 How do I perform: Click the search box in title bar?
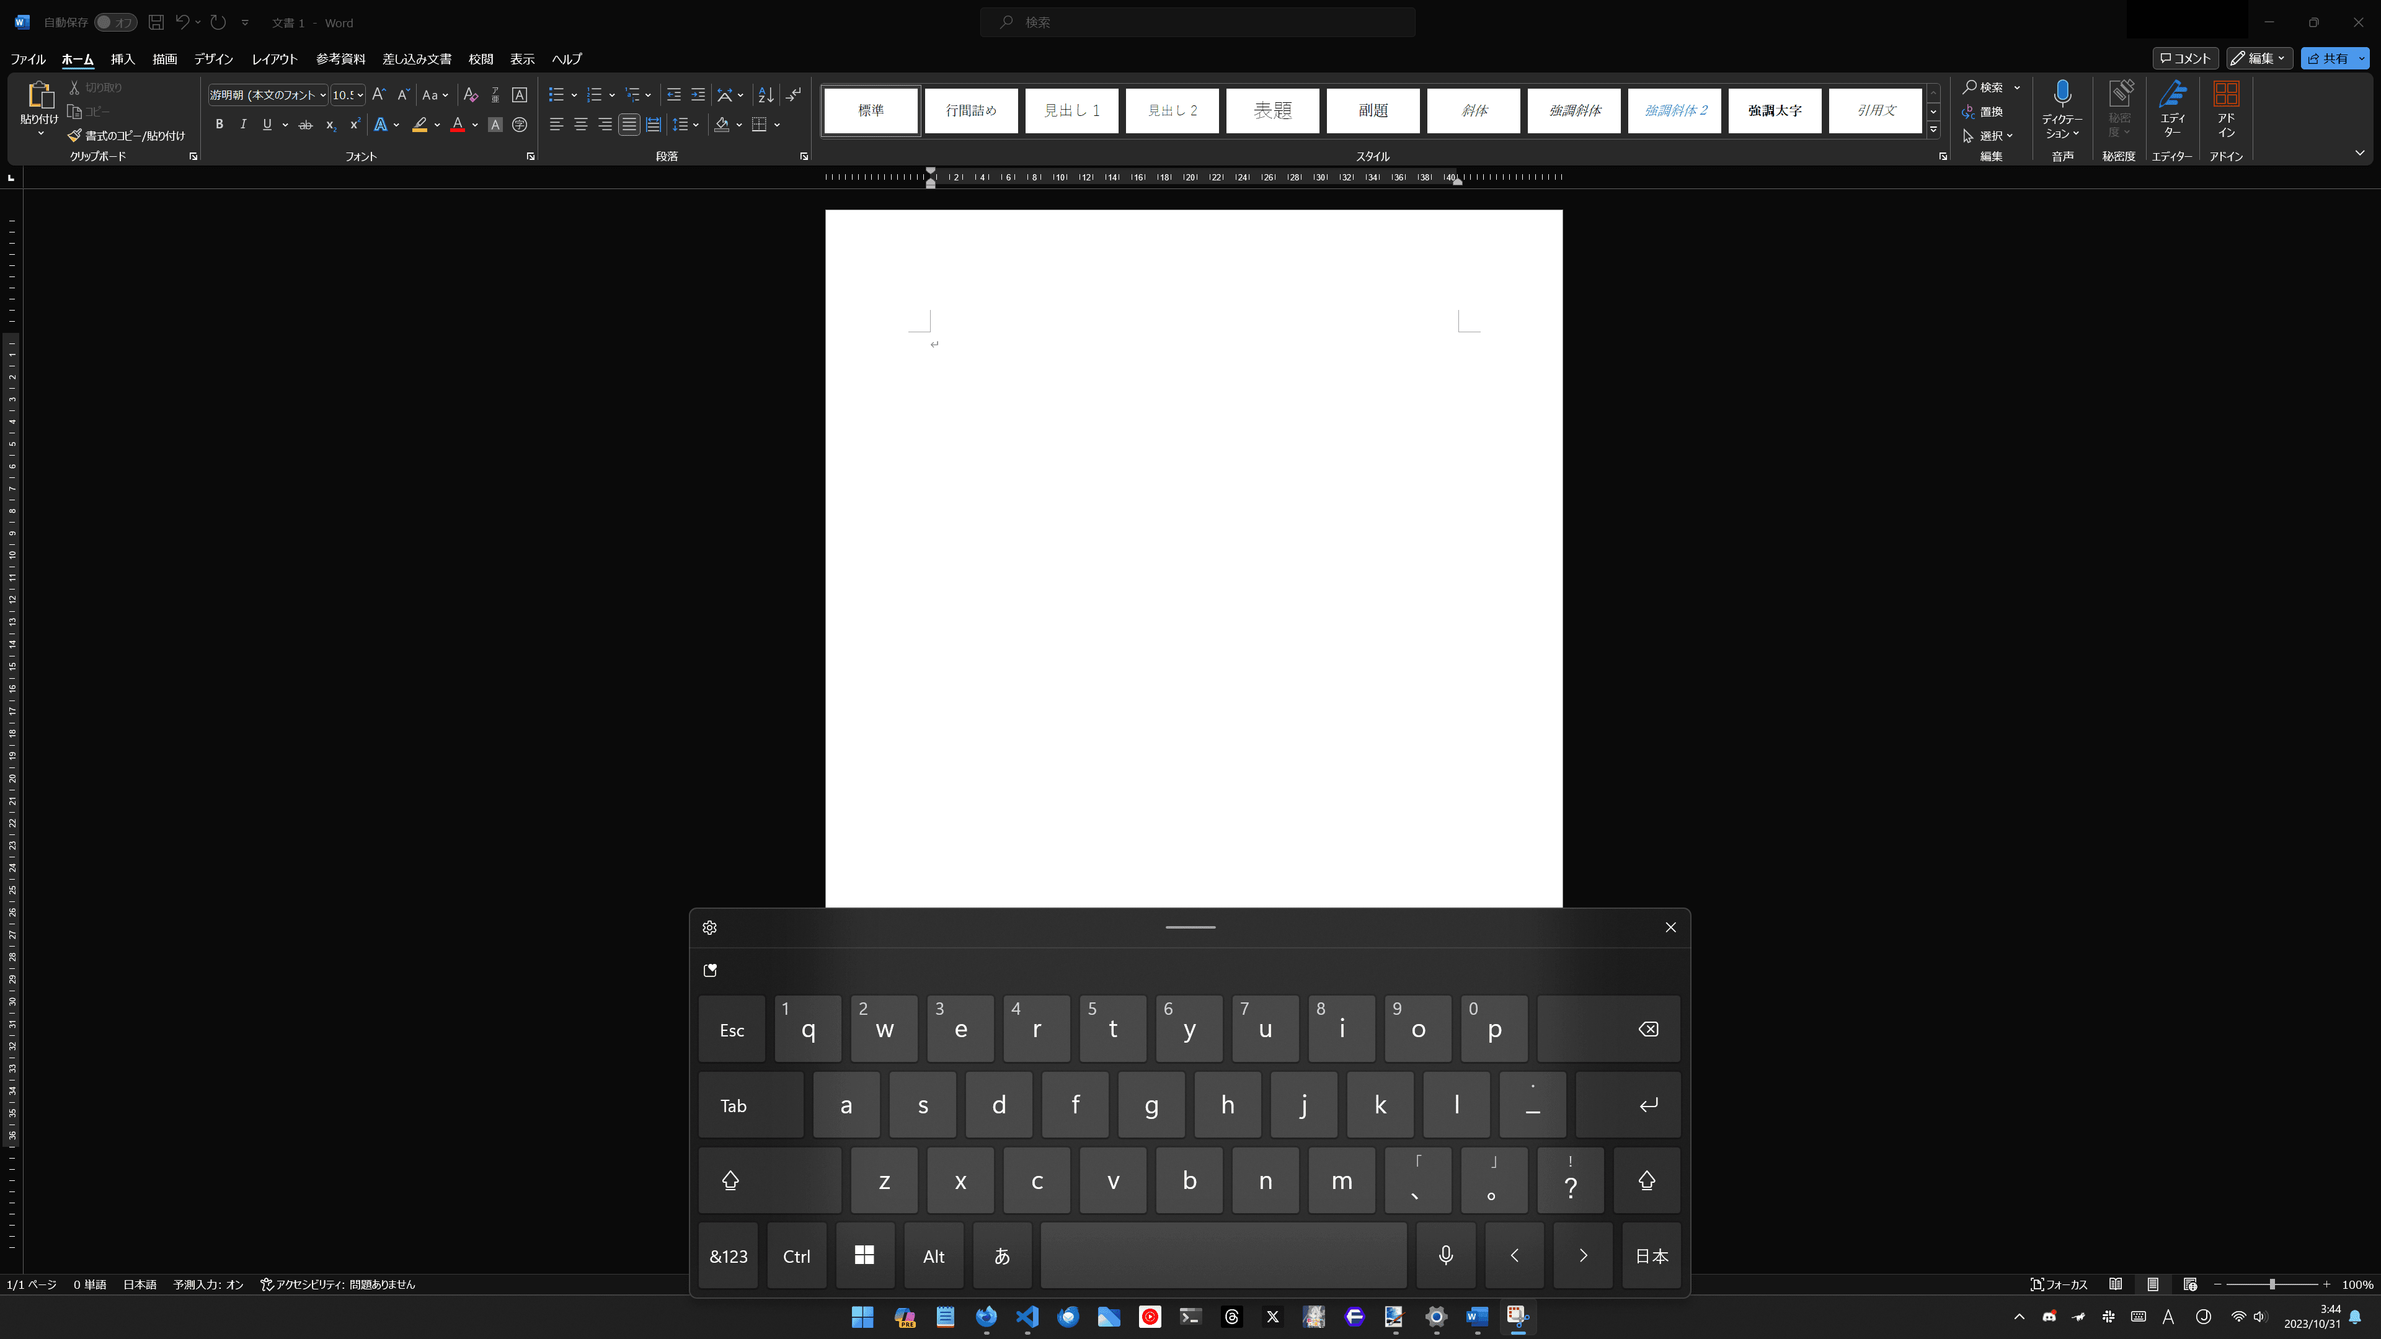point(1198,22)
